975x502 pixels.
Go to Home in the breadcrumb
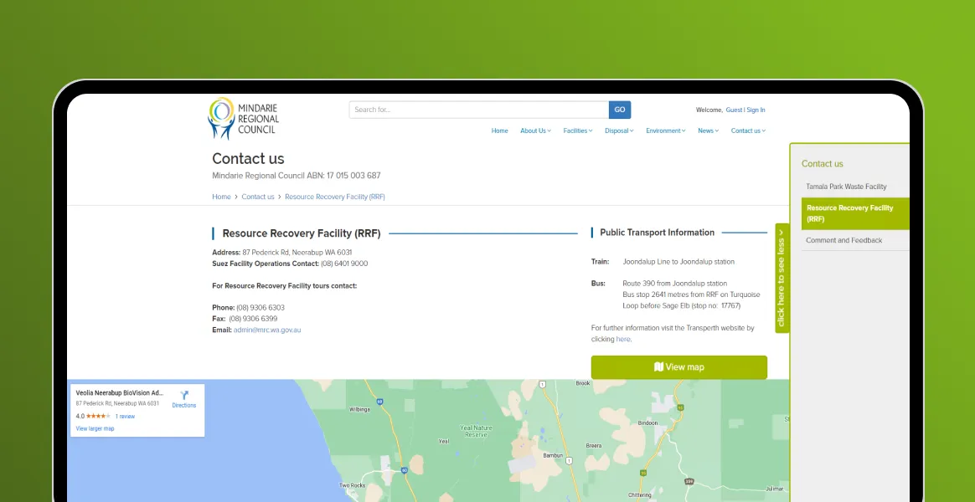pos(221,197)
